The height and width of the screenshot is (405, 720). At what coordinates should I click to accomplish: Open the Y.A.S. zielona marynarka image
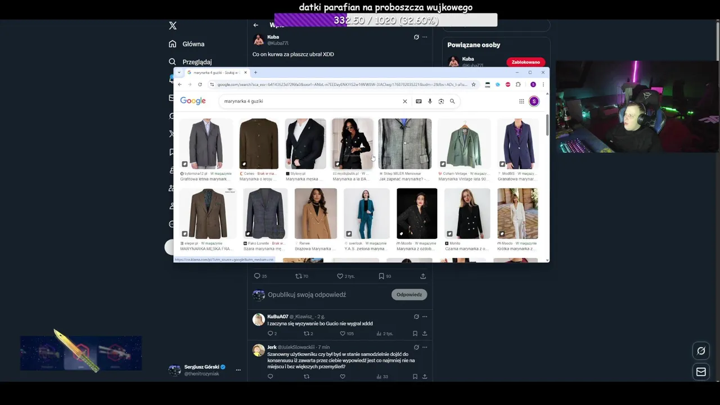[x=366, y=213]
